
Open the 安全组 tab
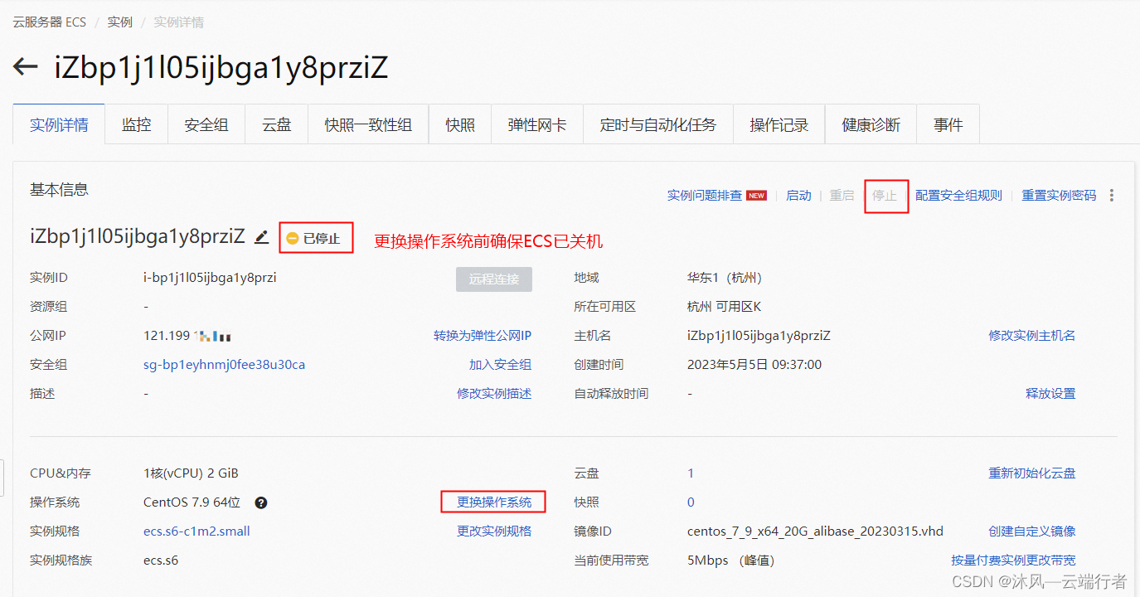coord(206,125)
